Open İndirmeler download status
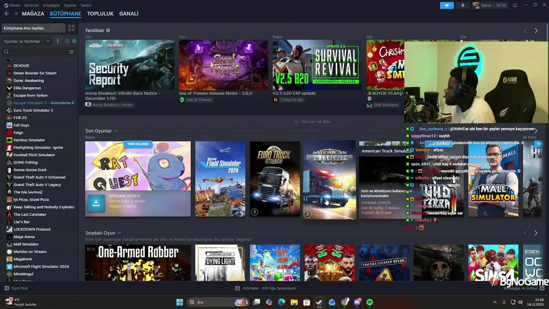The image size is (549, 309). coord(265,288)
